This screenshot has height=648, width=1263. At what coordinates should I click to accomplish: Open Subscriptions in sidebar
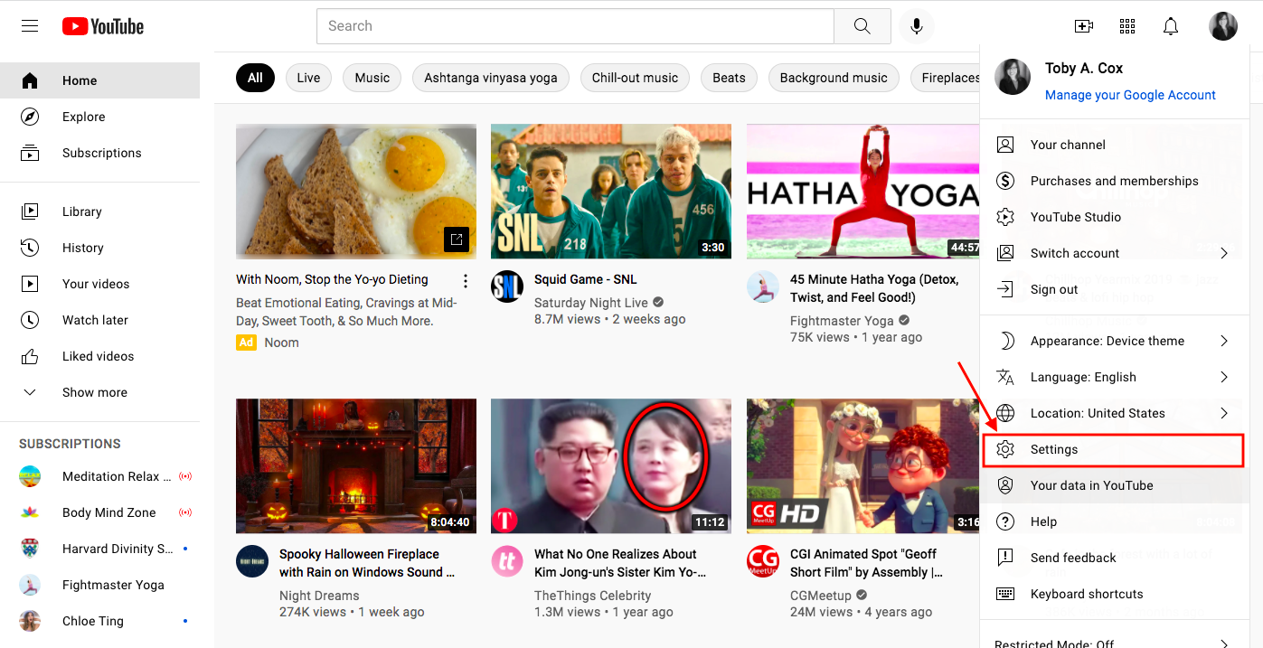(x=99, y=153)
